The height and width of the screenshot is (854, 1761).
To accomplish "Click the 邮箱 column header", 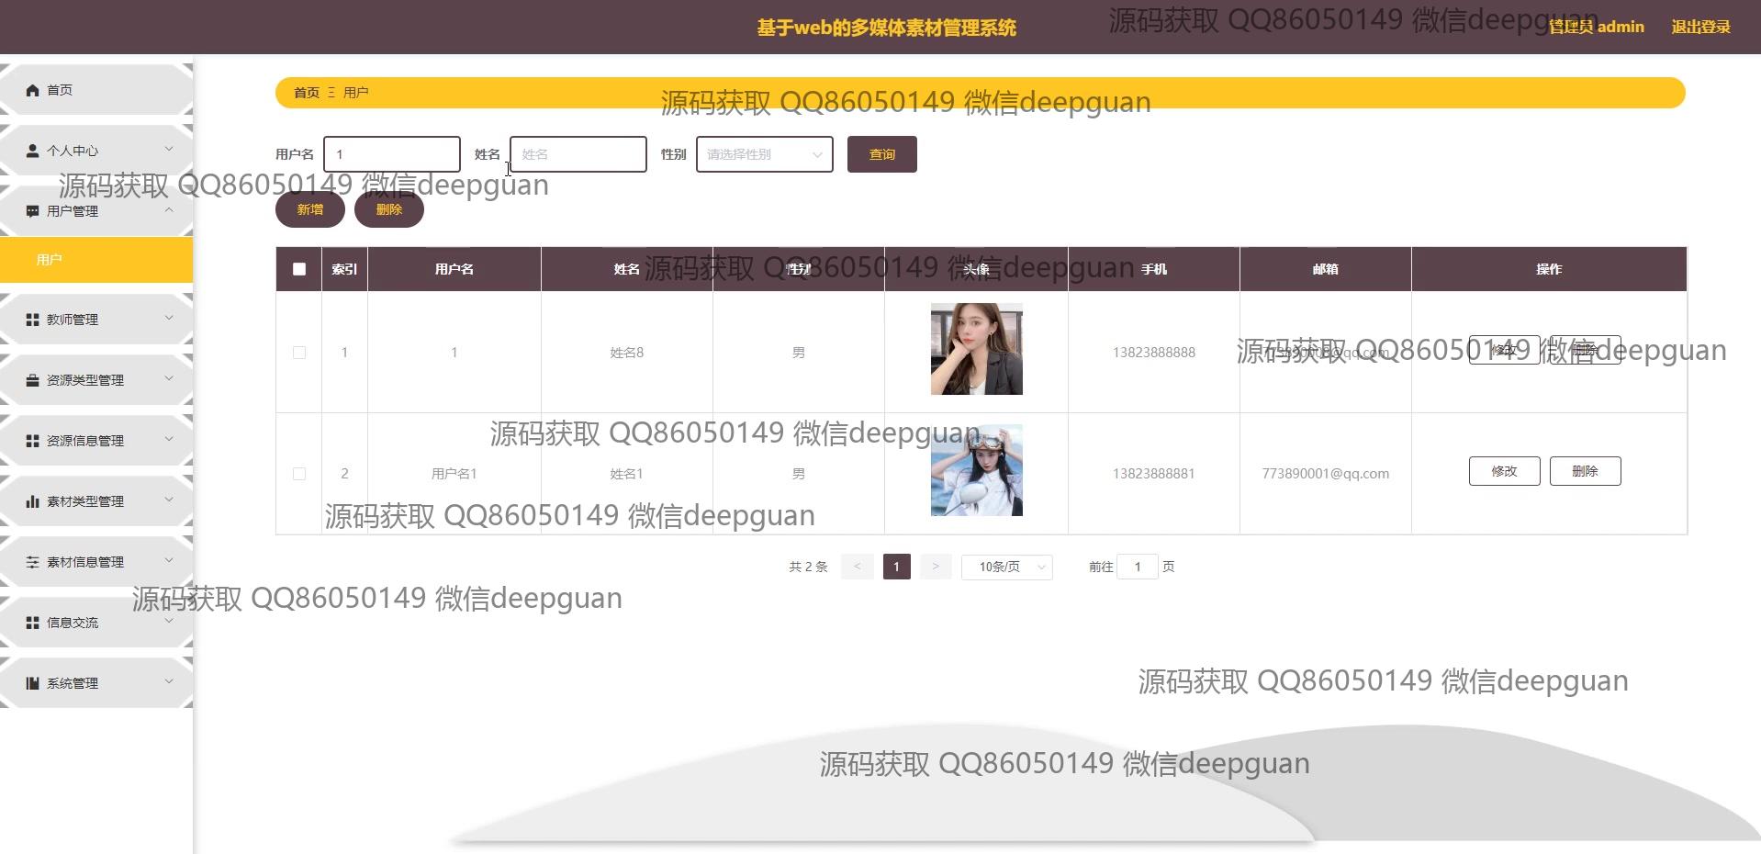I will 1326,269.
